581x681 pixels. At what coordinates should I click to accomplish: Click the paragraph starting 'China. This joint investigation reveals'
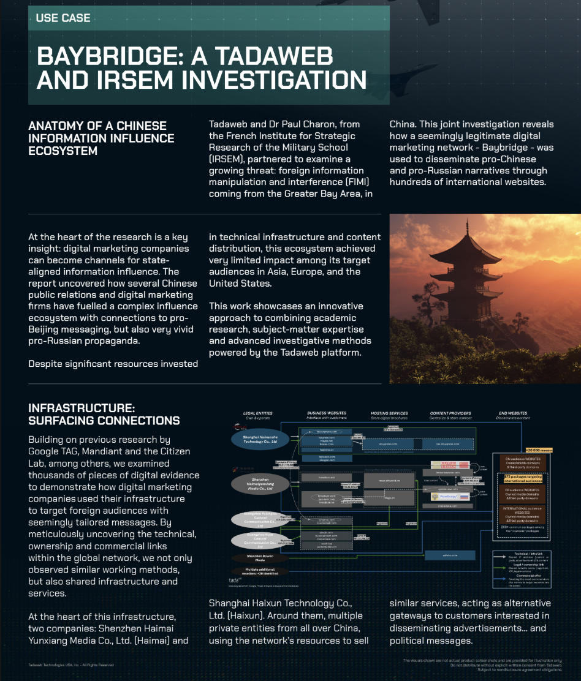[471, 153]
